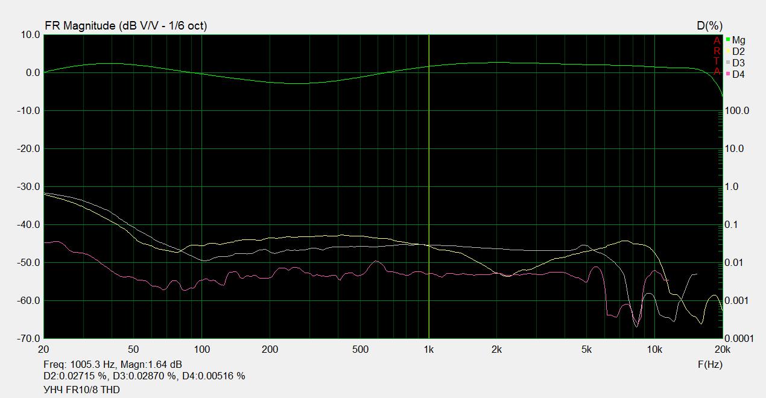The height and width of the screenshot is (398, 766).
Task: Click the '-40.0' dB axis label
Action: [28, 225]
